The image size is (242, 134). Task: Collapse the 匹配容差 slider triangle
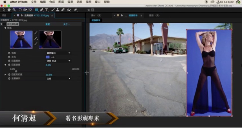(5, 65)
